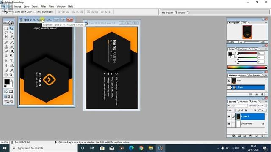This screenshot has width=271, height=152.
Task: Switch to the Actions tab
Action: point(242,75)
